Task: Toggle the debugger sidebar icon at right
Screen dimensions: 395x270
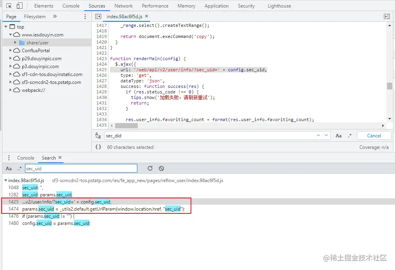Action: [387, 16]
